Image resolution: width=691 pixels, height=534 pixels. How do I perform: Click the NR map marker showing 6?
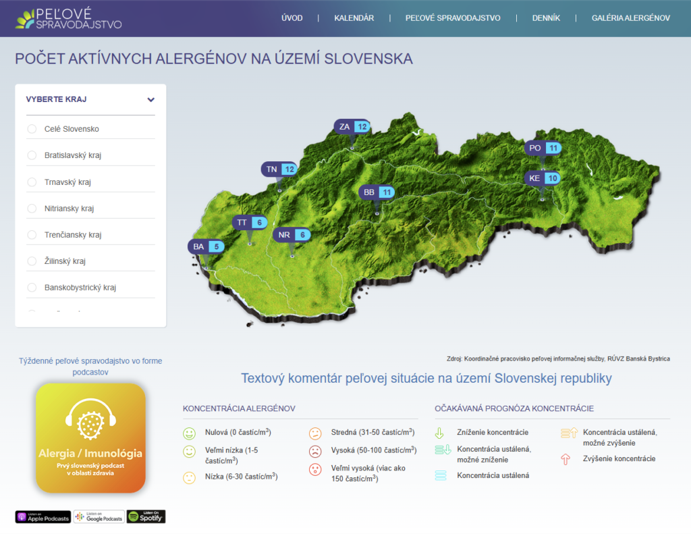[292, 235]
